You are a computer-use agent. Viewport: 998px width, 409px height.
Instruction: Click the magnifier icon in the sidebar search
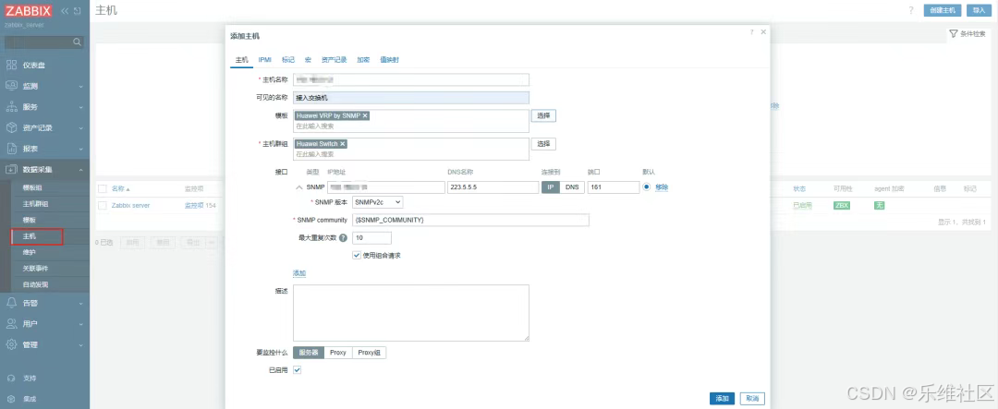(77, 42)
